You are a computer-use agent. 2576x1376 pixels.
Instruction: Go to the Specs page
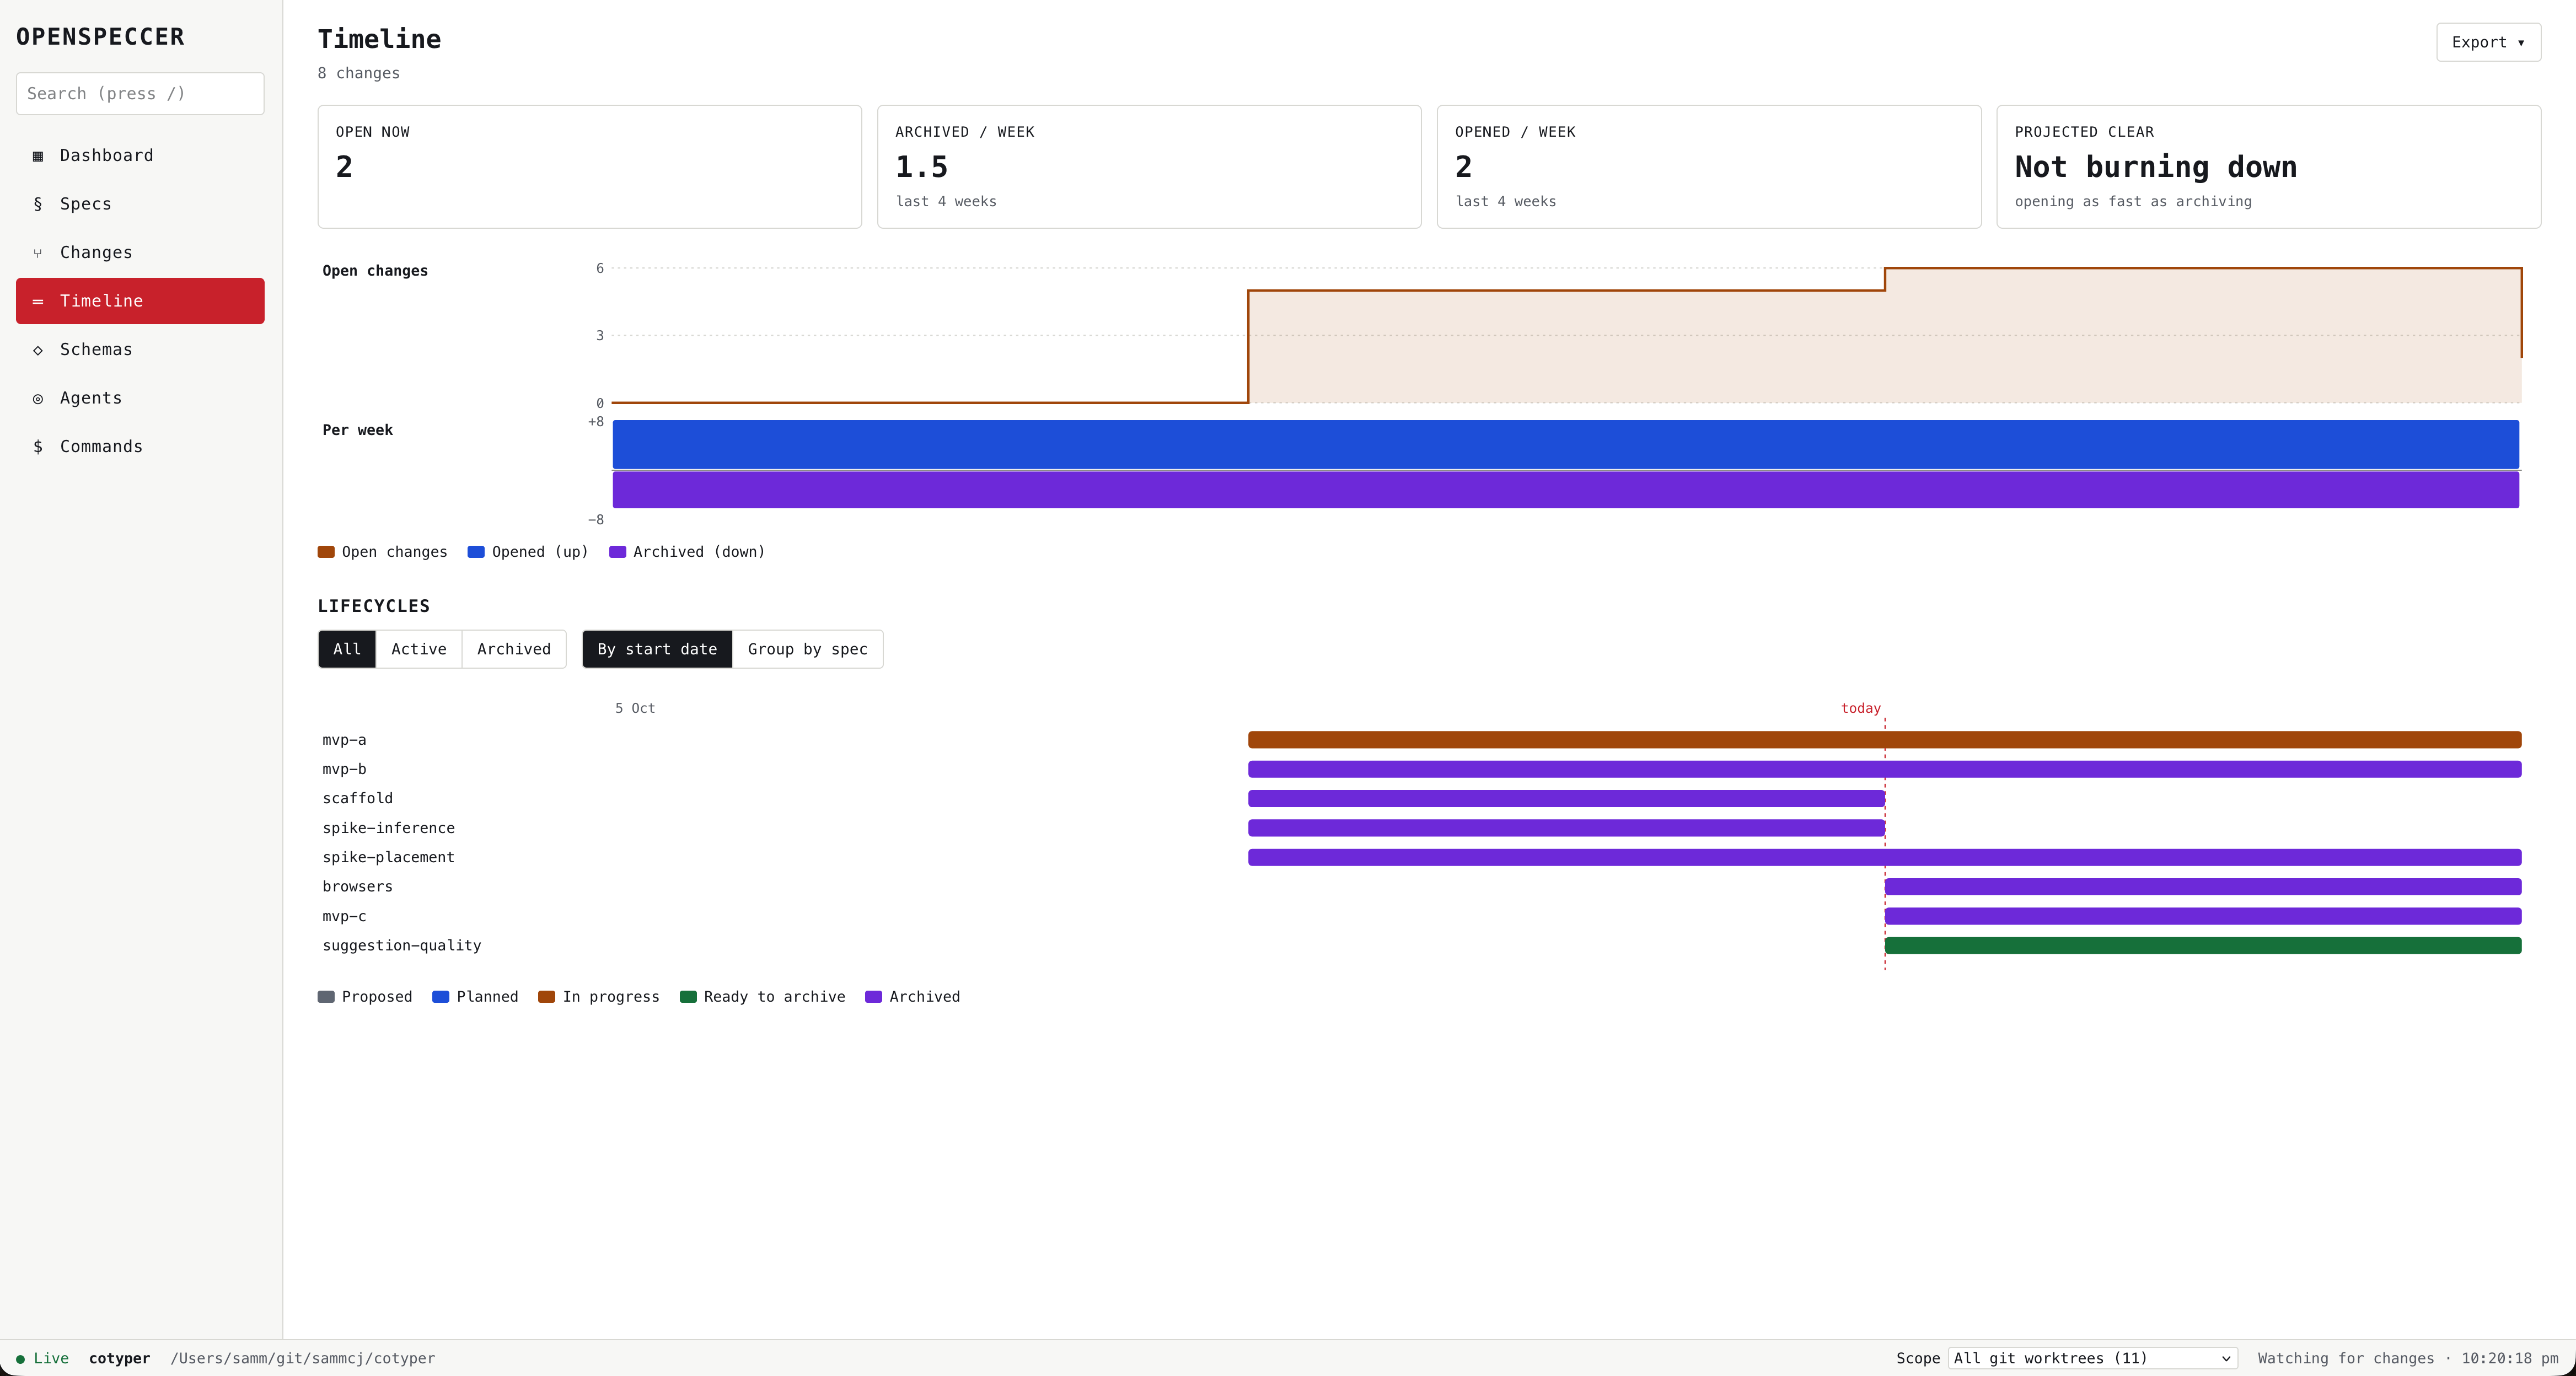(140, 204)
